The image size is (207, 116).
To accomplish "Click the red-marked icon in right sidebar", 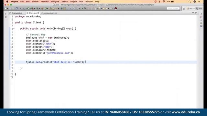I will tap(201, 17).
